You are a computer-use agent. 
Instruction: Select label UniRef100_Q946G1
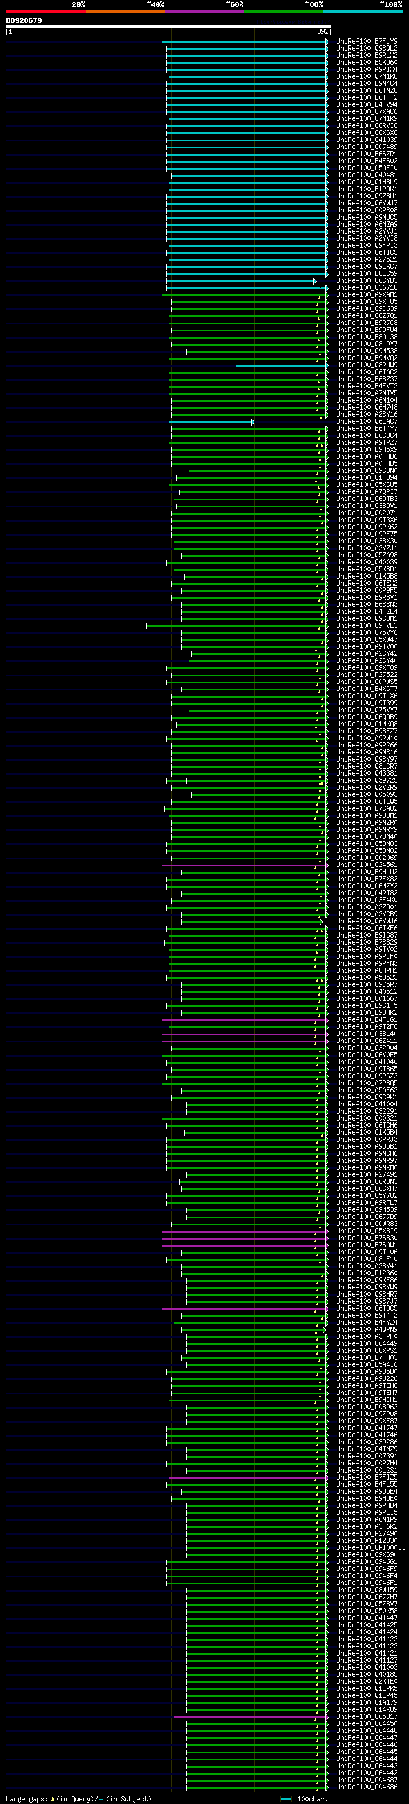(x=366, y=1562)
